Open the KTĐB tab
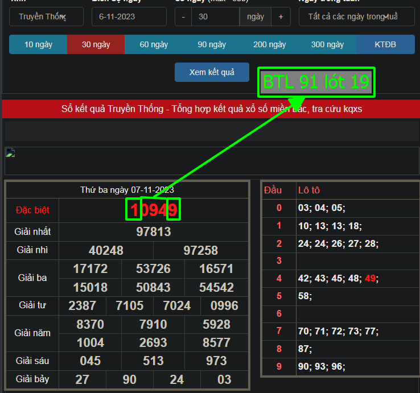The height and width of the screenshot is (393, 420). tap(385, 44)
